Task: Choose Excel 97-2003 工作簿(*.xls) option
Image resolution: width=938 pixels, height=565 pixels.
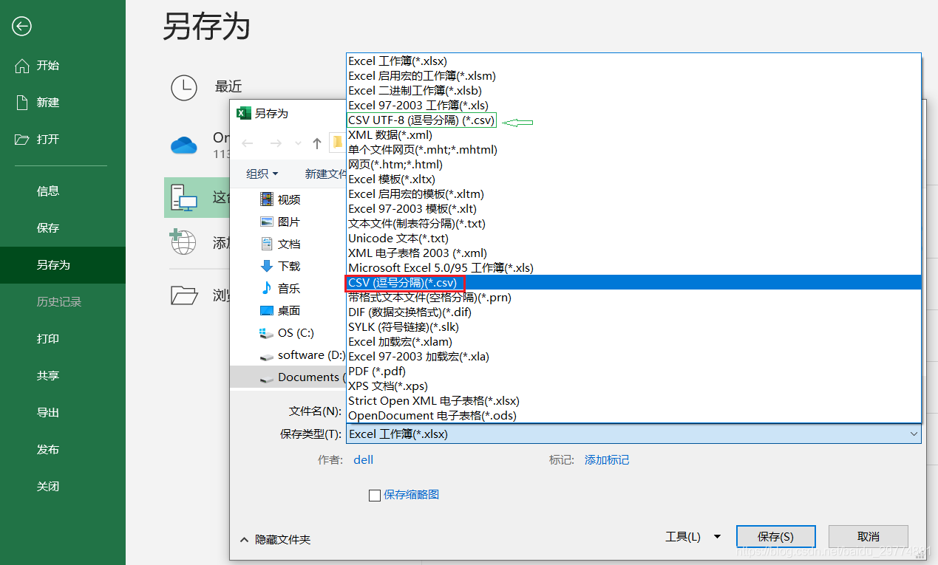Action: [633, 106]
